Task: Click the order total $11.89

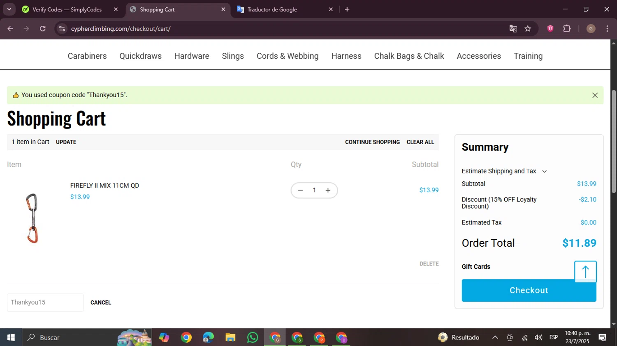Action: point(579,243)
